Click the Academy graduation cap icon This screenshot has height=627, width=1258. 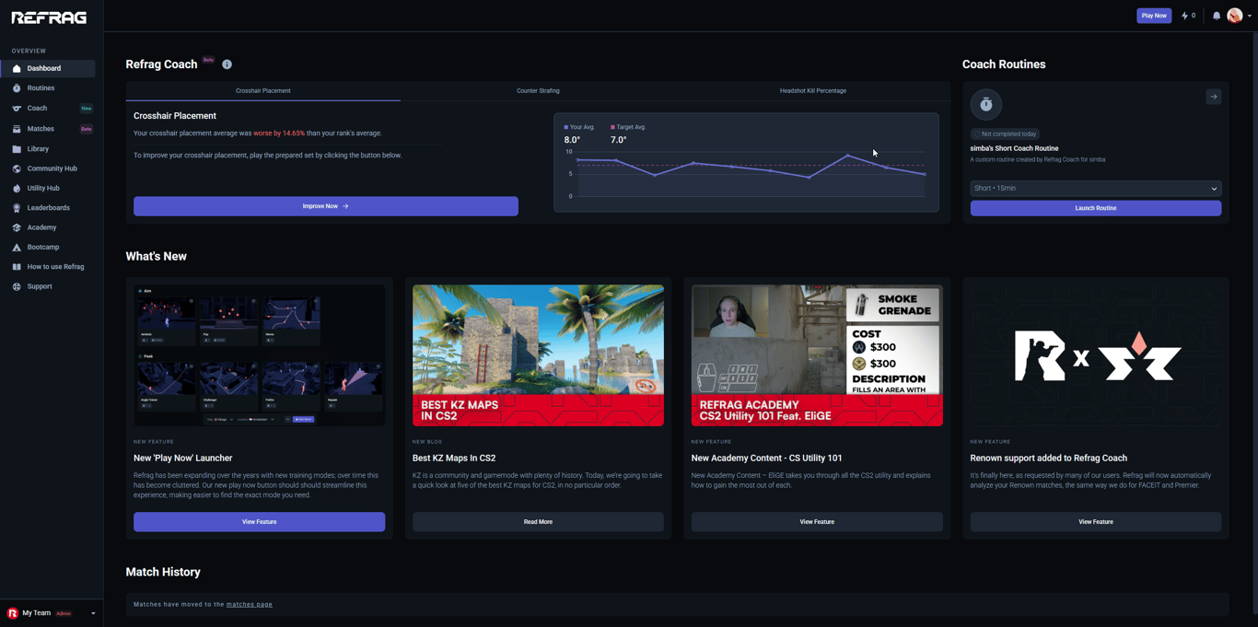(17, 227)
